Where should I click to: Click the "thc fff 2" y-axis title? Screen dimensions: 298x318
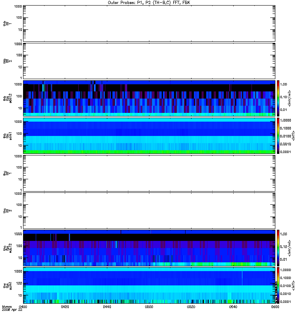(x=8, y=211)
